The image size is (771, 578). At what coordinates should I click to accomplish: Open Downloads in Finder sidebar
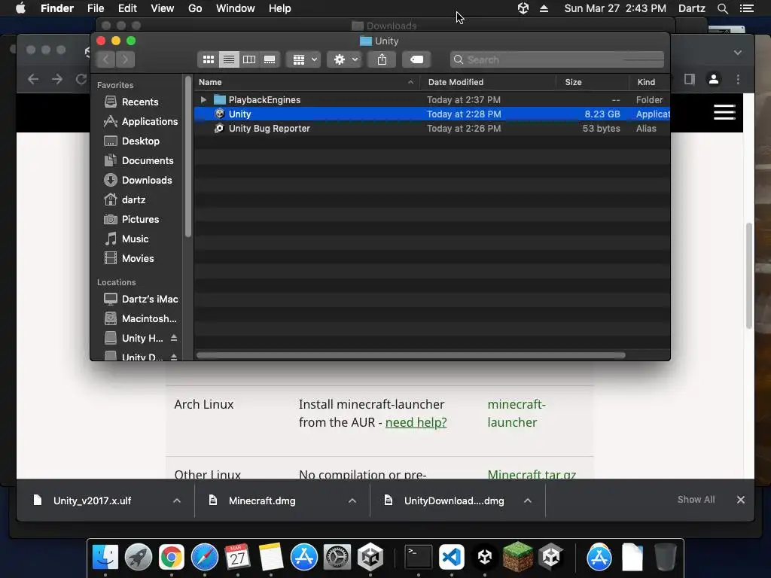click(x=140, y=181)
